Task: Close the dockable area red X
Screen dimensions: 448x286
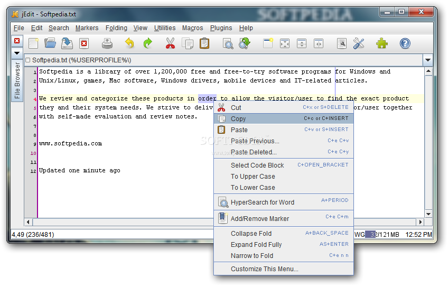Action: 17,41
